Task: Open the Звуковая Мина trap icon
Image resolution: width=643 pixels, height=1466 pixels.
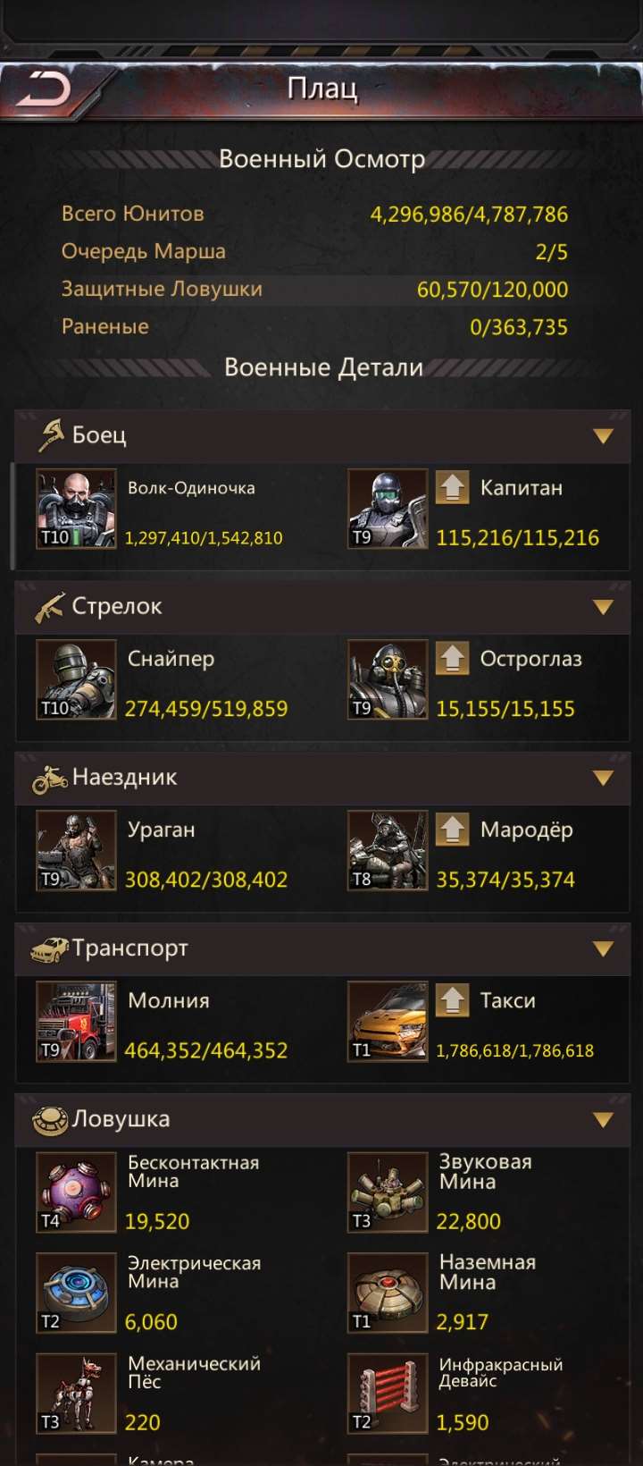Action: 388,1192
